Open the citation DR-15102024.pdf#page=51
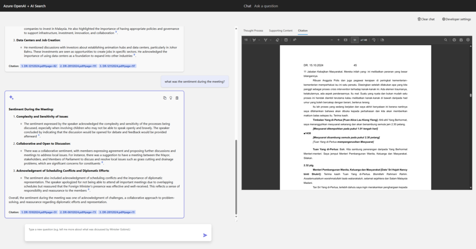The image size is (476, 249). point(39,212)
